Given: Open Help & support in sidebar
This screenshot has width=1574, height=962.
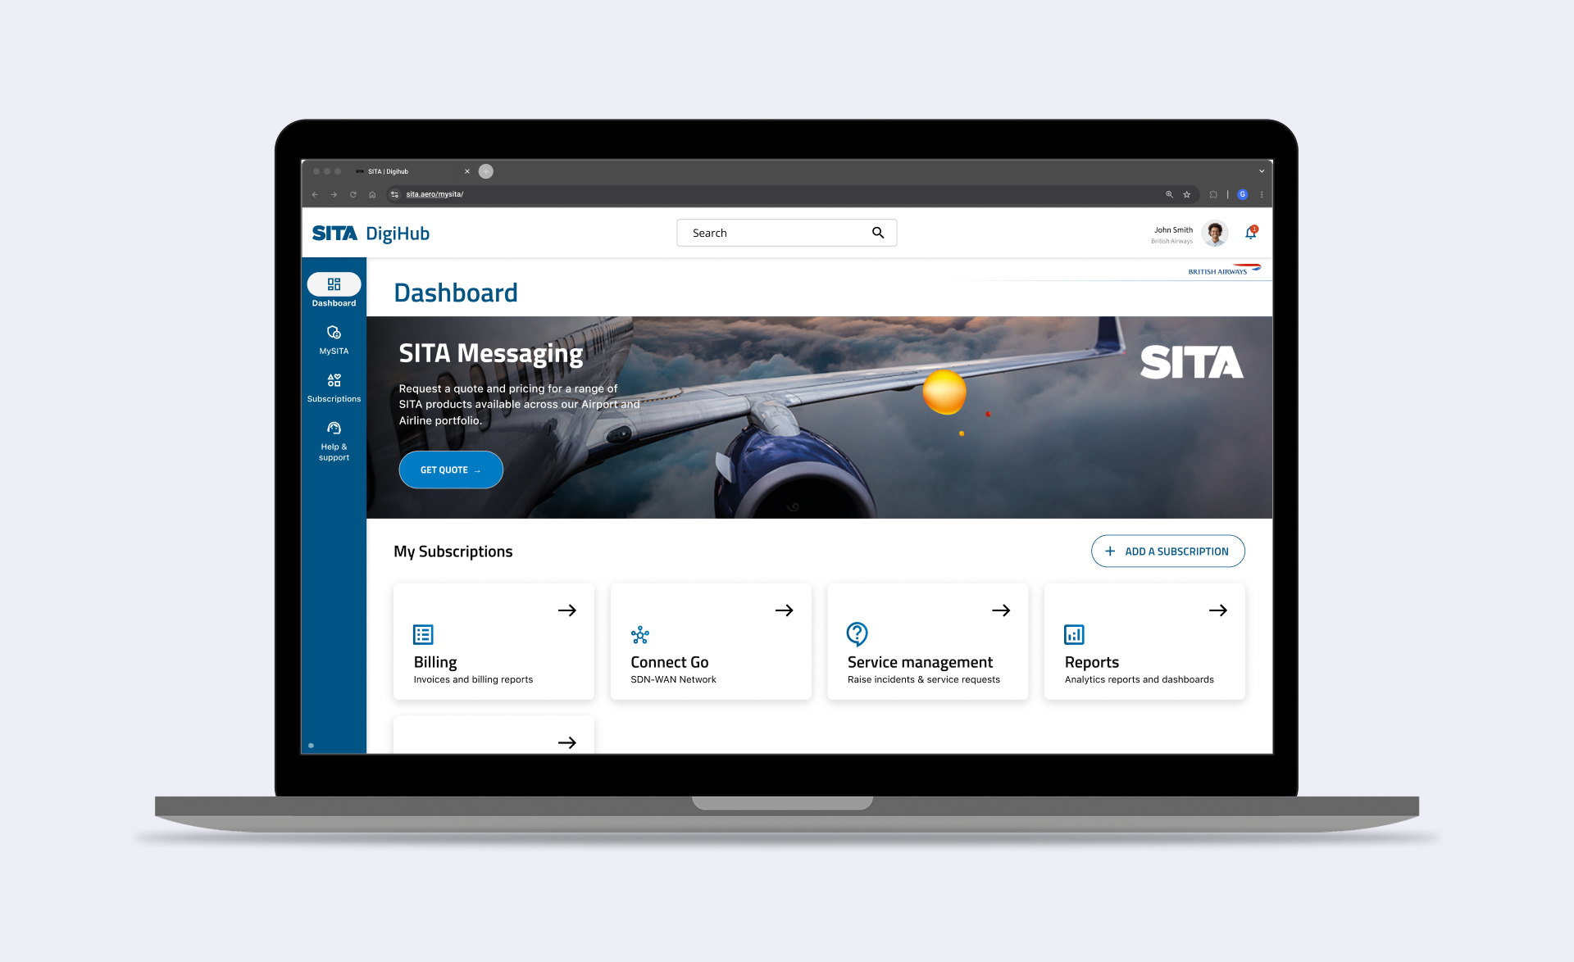Looking at the screenshot, I should (334, 441).
